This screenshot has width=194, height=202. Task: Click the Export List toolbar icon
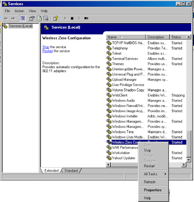[46, 18]
